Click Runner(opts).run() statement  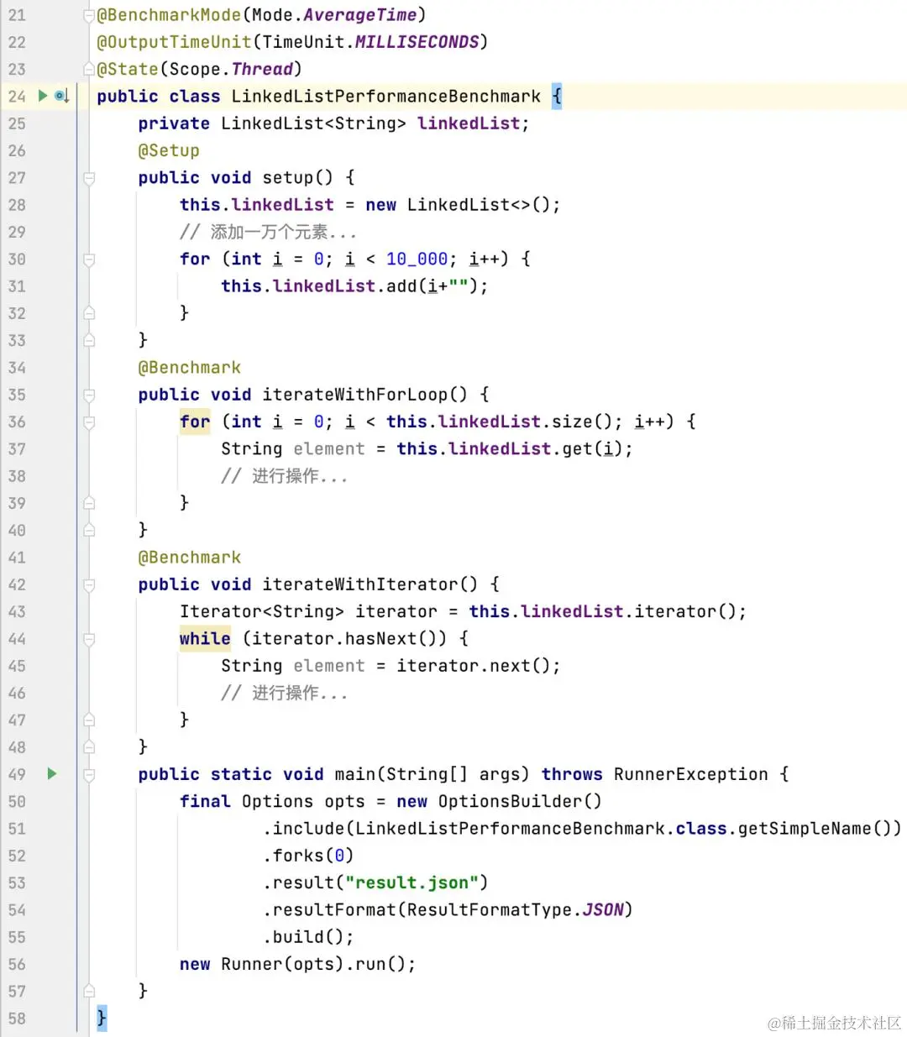coord(298,964)
